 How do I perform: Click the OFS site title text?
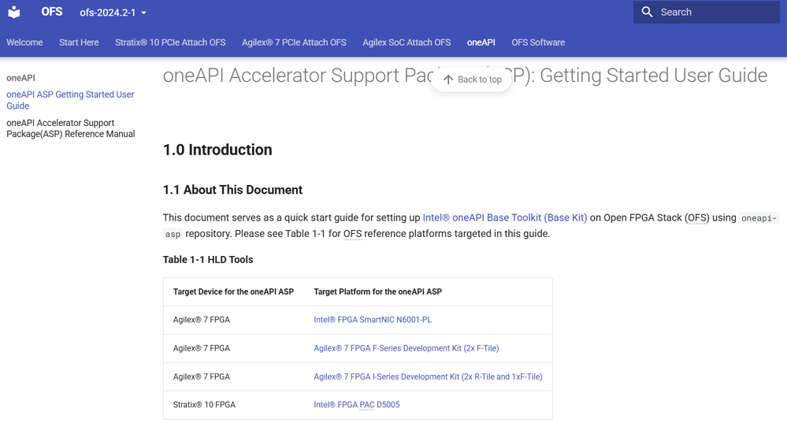coord(52,12)
